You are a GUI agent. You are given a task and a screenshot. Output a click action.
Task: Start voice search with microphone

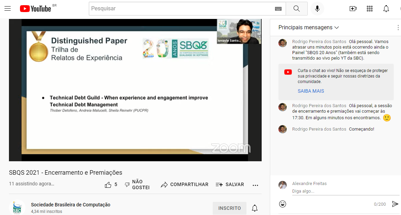tap(317, 9)
